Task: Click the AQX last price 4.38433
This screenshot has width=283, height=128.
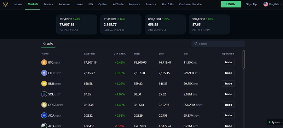Action: tap(89, 126)
